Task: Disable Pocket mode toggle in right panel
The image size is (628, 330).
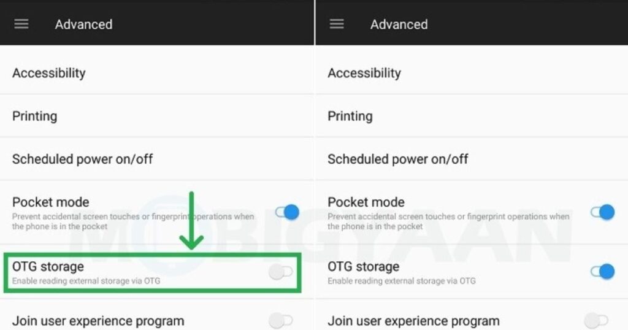Action: point(602,212)
